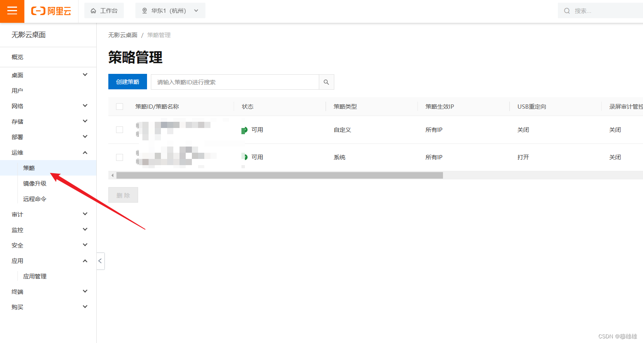Check the box for the 自定义 policy row
Screen dimensions: 643x343
click(x=120, y=130)
